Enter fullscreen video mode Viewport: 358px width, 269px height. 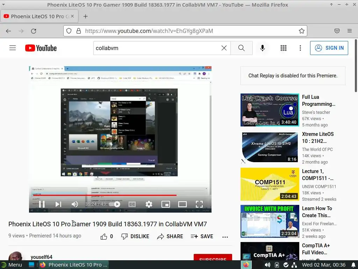pos(199,204)
